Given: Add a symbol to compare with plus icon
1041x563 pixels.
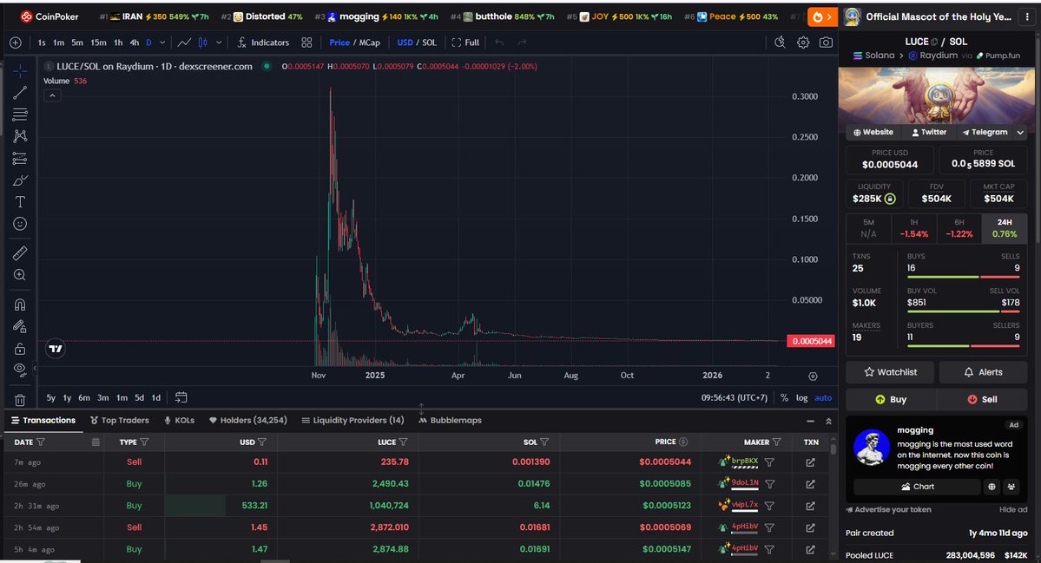Looking at the screenshot, I should point(16,43).
